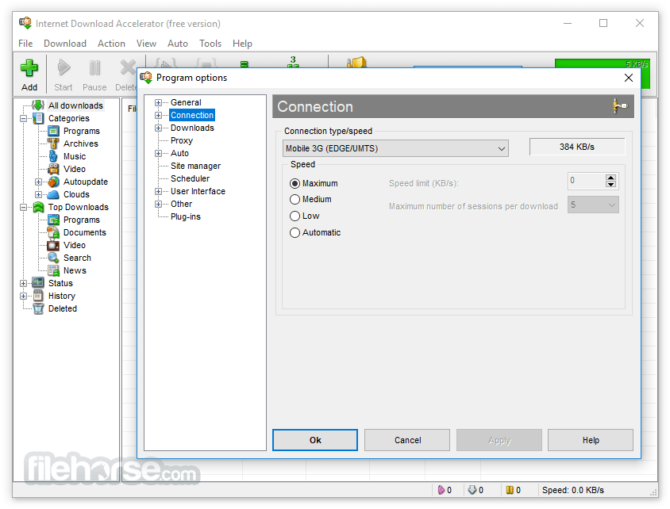Click the Cancel button
The image size is (670, 509).
[x=407, y=440]
